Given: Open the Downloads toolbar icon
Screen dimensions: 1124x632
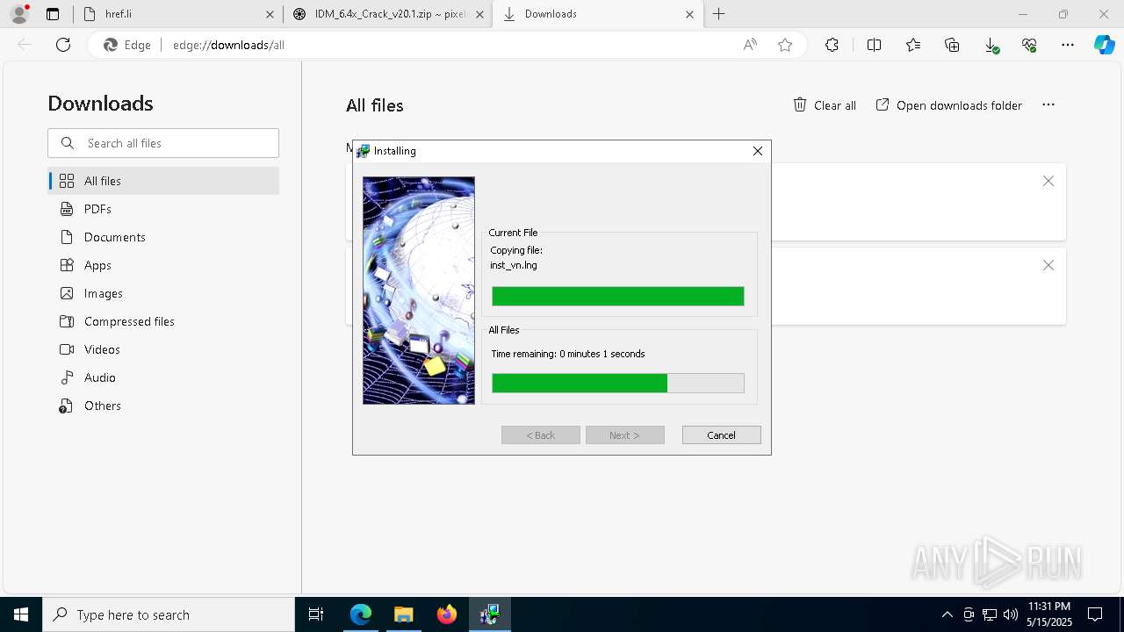Looking at the screenshot, I should [991, 45].
